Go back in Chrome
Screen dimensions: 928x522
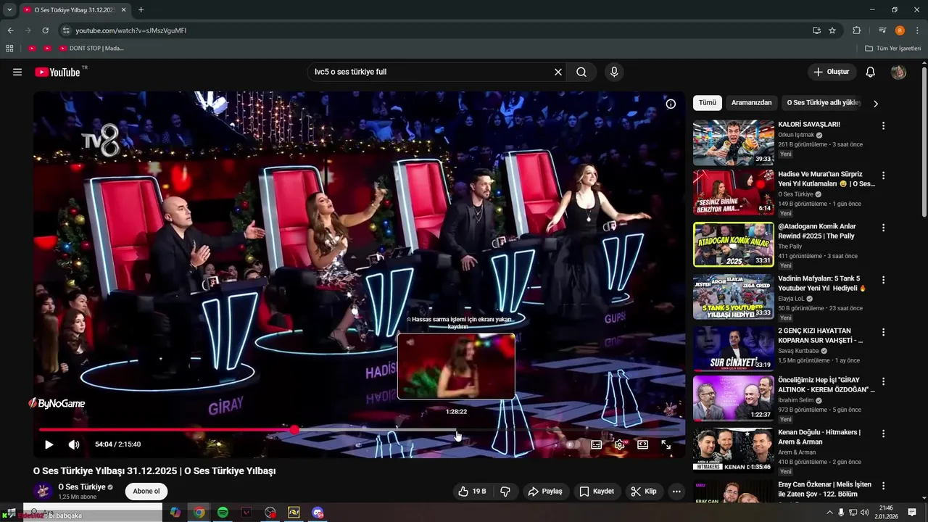10,30
